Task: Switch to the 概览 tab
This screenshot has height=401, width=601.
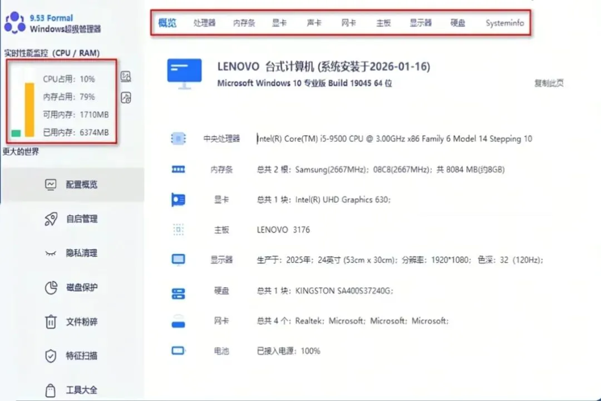Action: 168,23
